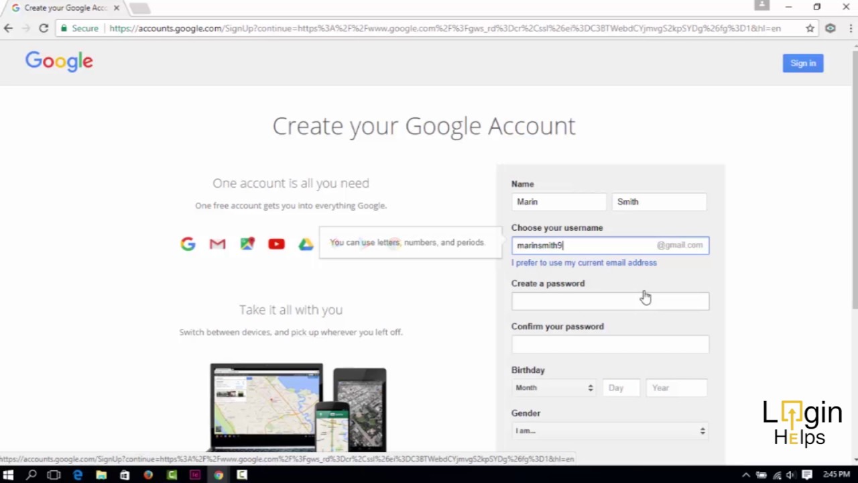Image resolution: width=858 pixels, height=483 pixels.
Task: Open the Action Center notifications icon
Action: pos(807,475)
